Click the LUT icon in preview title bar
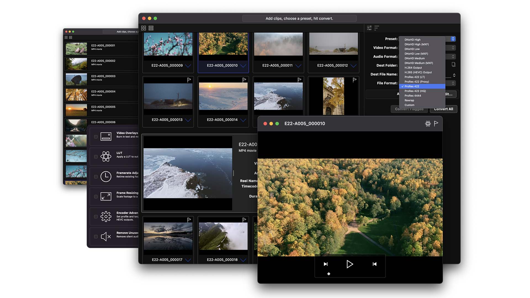 [x=428, y=124]
